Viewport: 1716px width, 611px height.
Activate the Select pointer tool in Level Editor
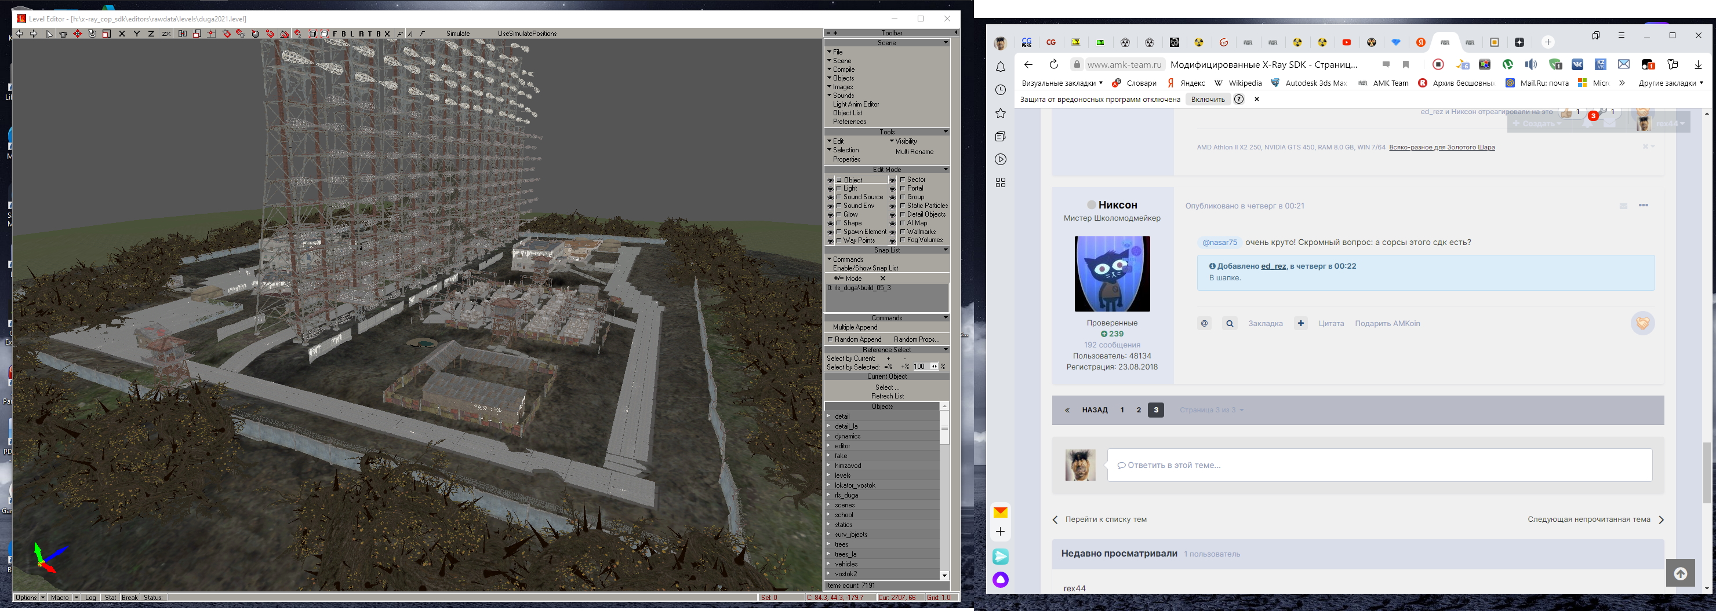[49, 34]
